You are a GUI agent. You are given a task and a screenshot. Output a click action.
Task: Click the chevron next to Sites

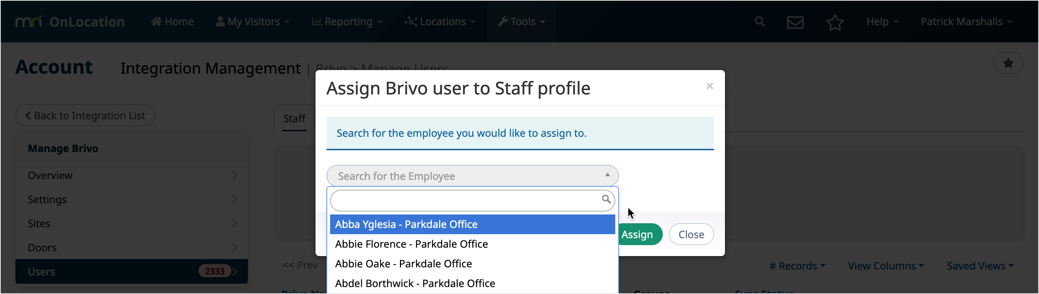click(x=234, y=224)
